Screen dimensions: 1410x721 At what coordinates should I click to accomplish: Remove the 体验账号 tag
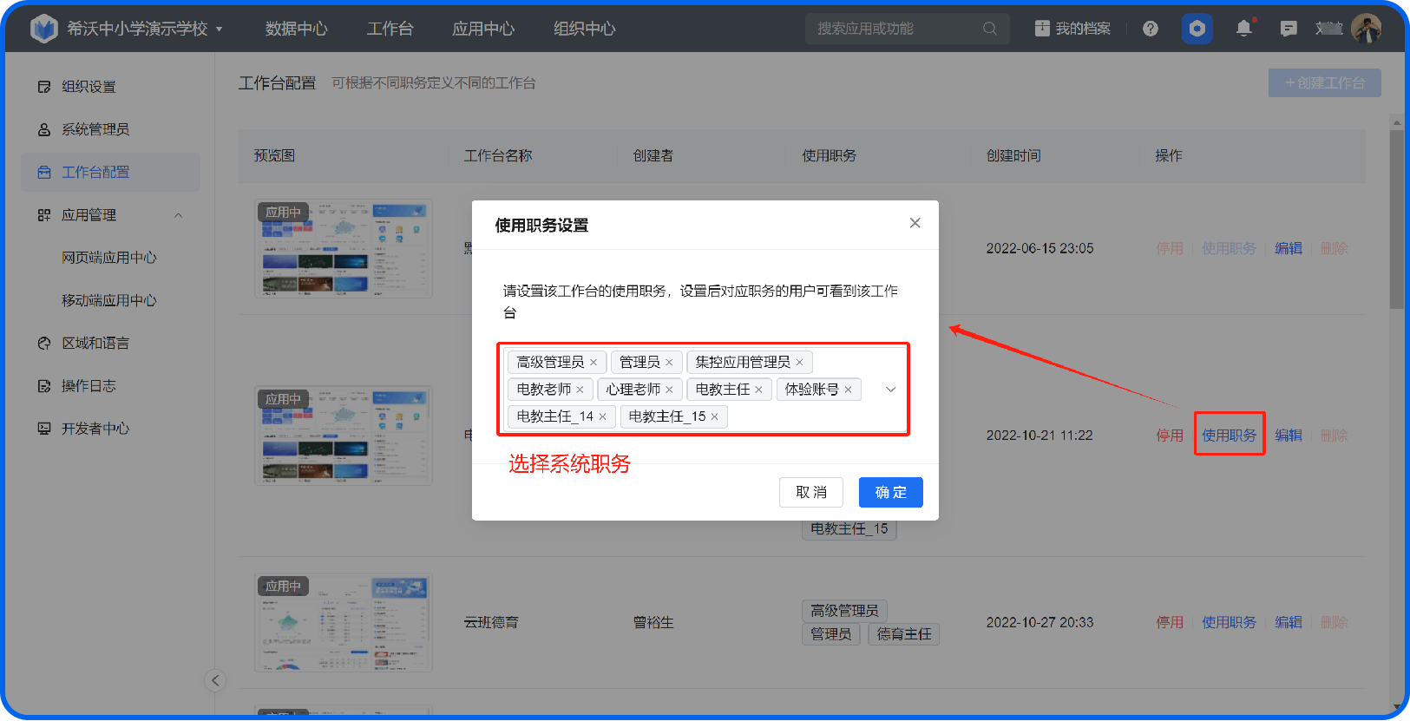[x=848, y=390]
